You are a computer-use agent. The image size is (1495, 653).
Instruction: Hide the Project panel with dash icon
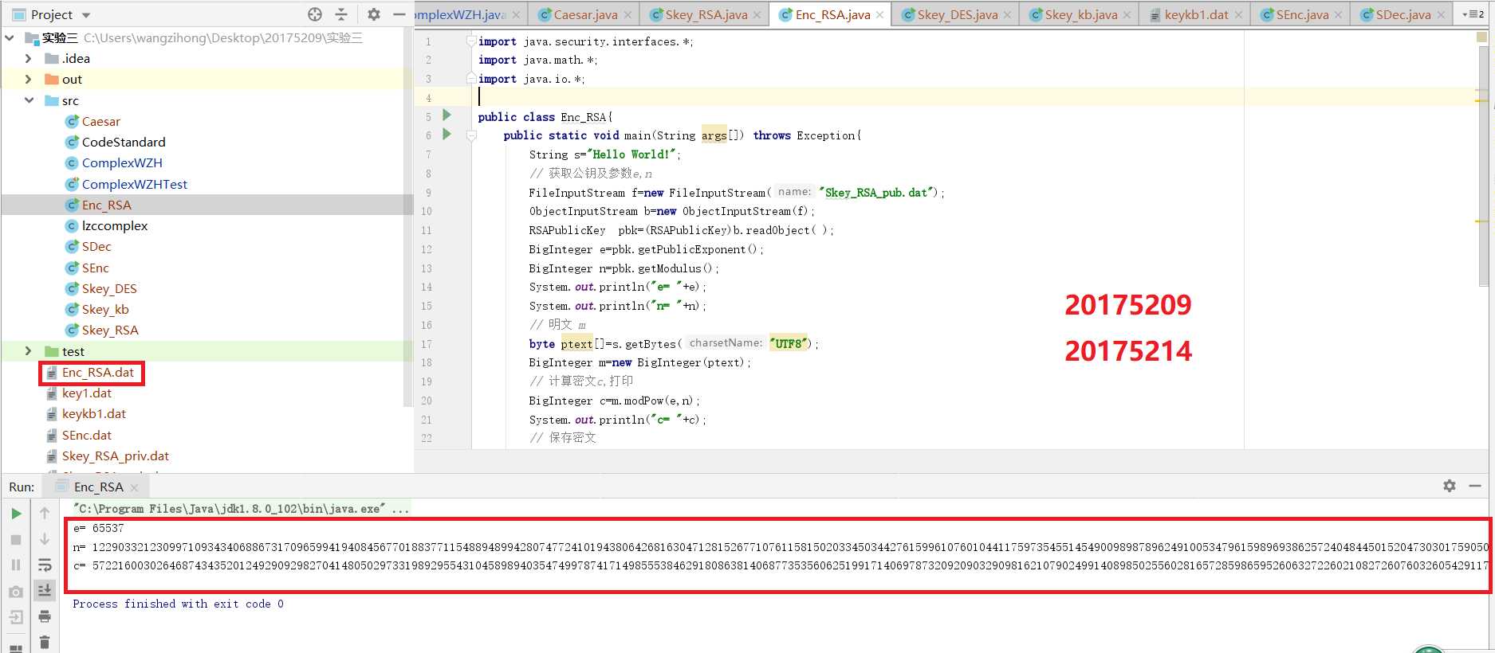click(399, 14)
